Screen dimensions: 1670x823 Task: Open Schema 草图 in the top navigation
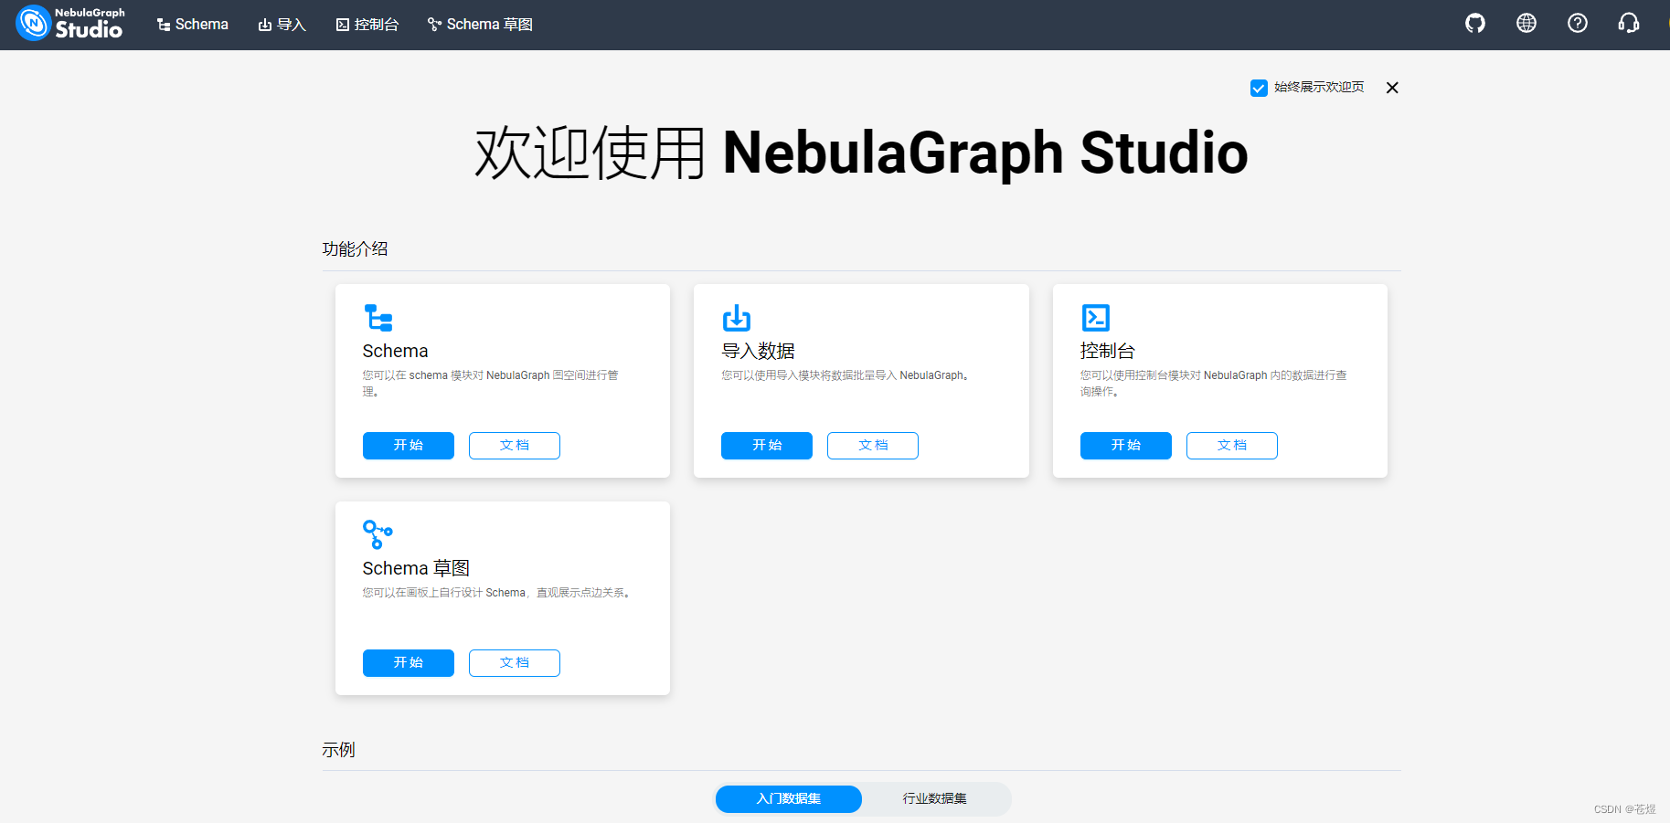point(481,25)
